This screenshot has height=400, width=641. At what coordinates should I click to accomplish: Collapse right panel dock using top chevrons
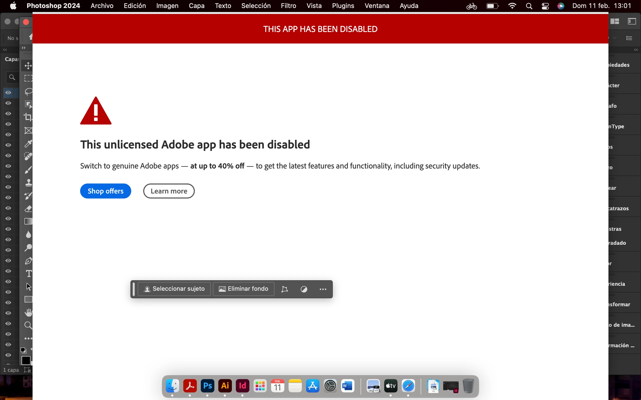click(636, 50)
